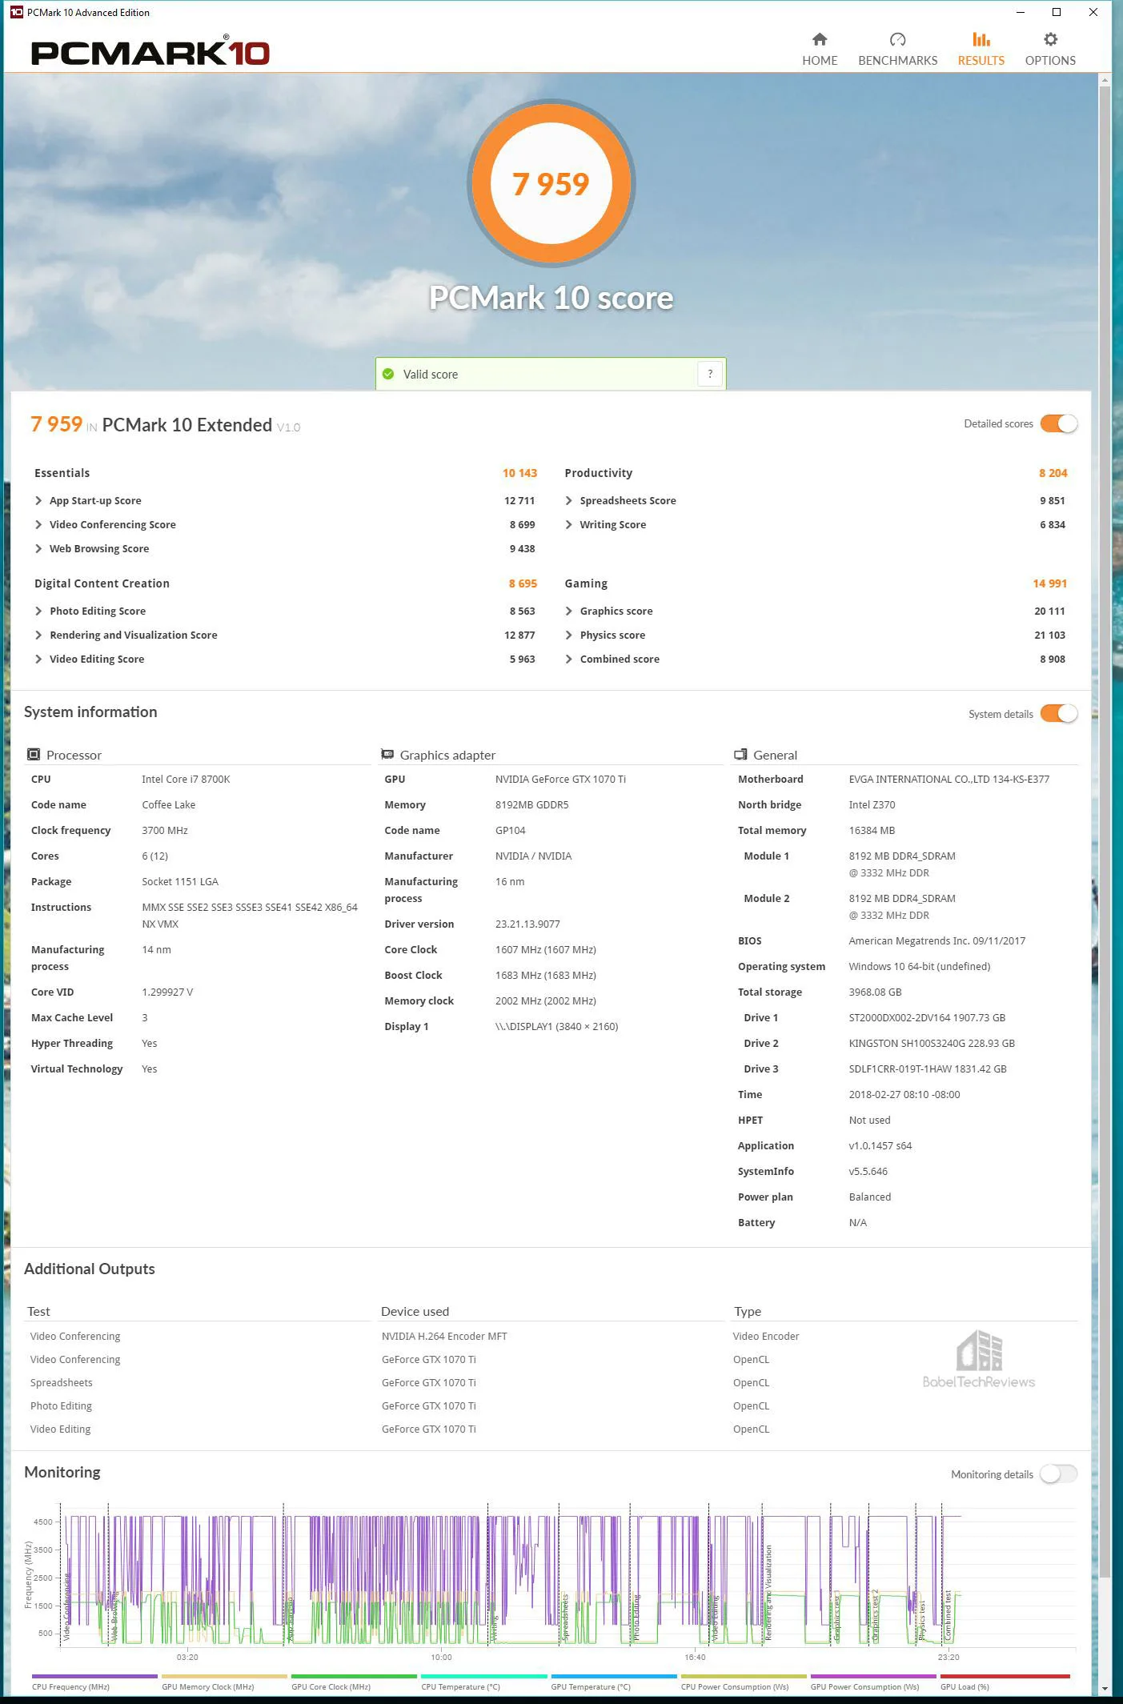Expand Photo Editing Score
The height and width of the screenshot is (1704, 1123).
coord(38,611)
